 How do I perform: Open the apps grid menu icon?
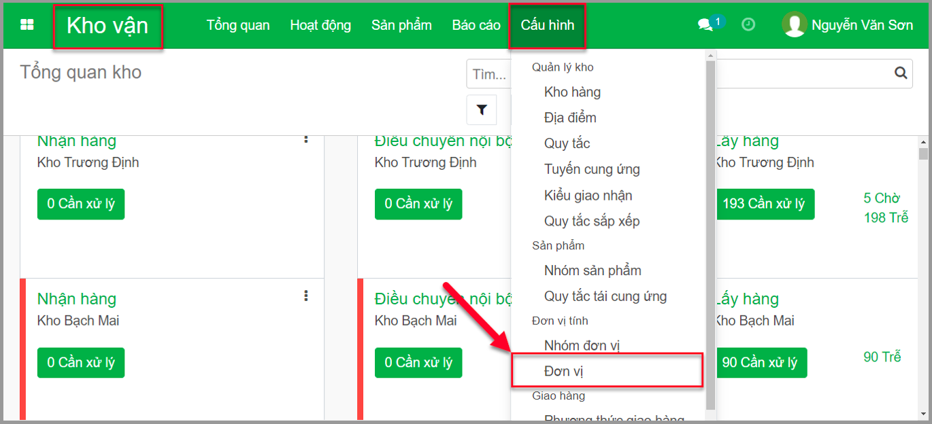pos(27,25)
